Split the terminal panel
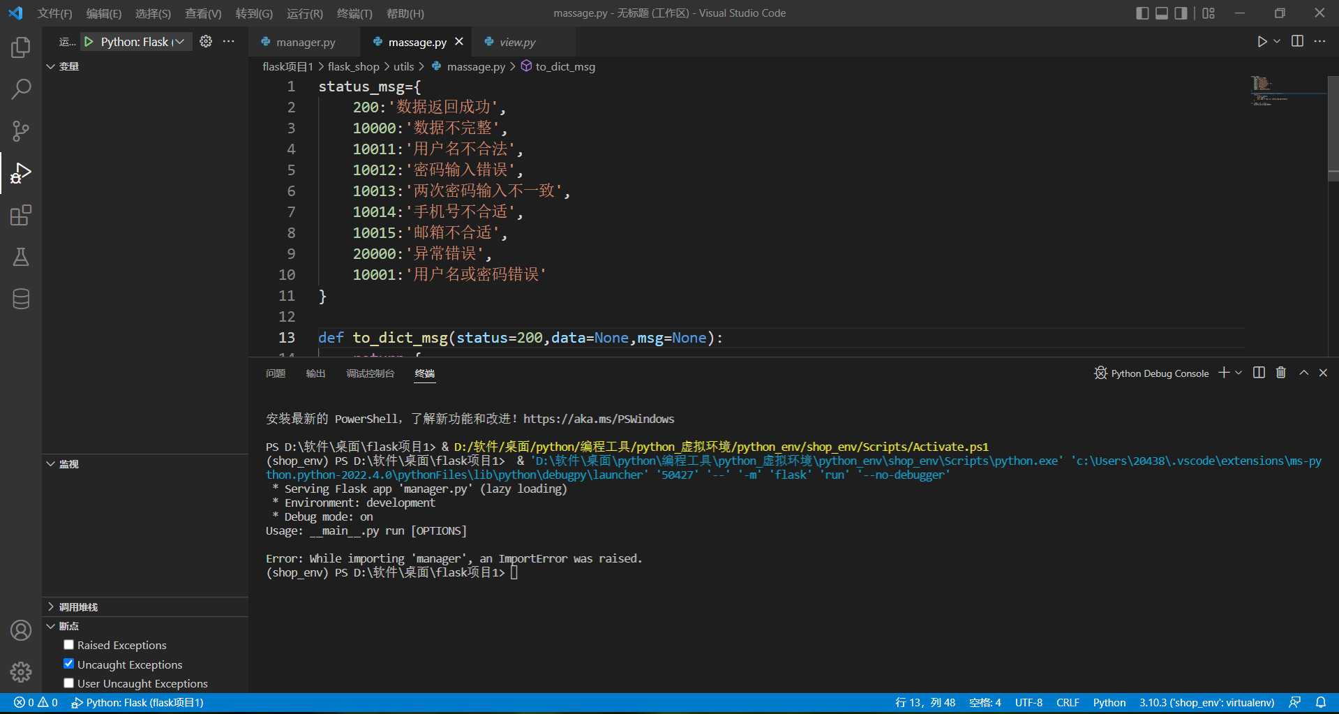Viewport: 1339px width, 714px height. coord(1259,373)
